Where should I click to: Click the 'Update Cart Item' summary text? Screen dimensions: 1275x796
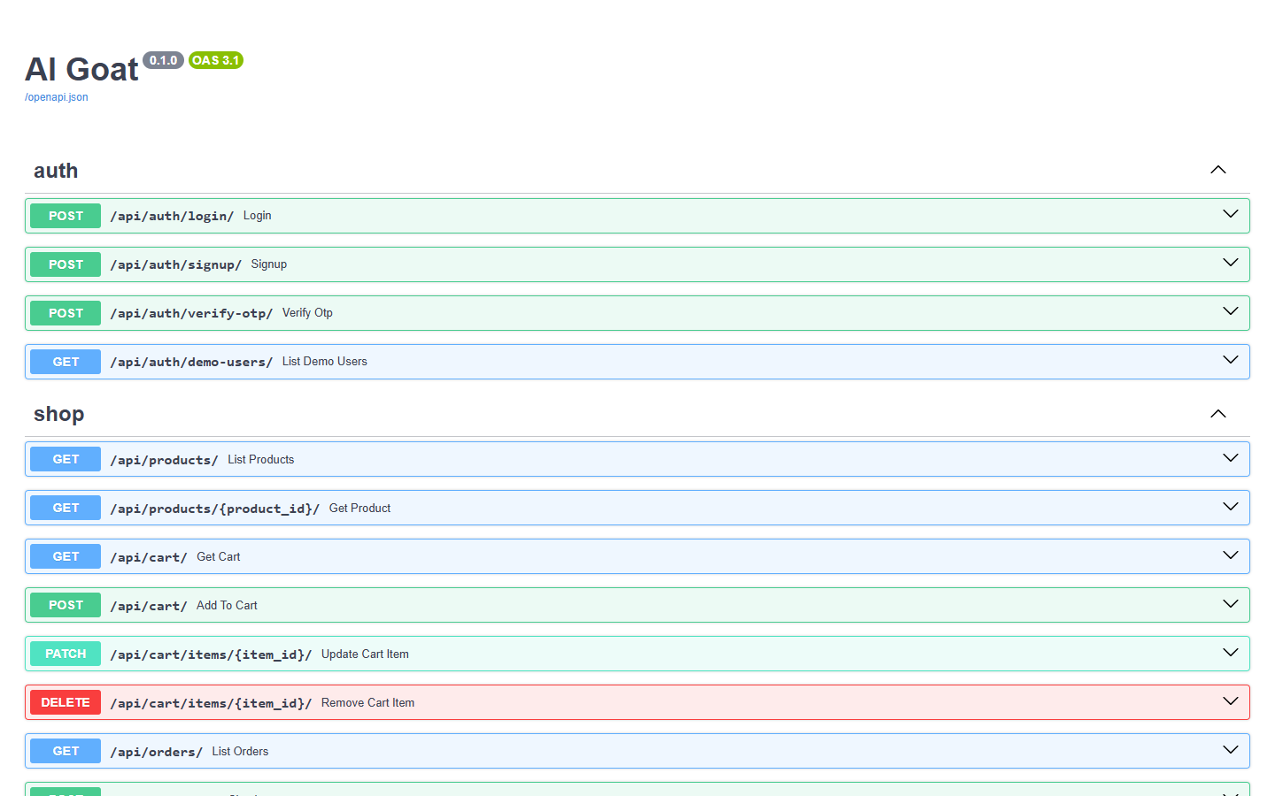point(365,654)
